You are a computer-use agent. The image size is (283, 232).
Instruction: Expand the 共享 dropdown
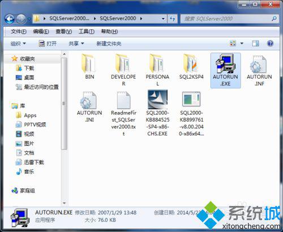[x=76, y=44]
